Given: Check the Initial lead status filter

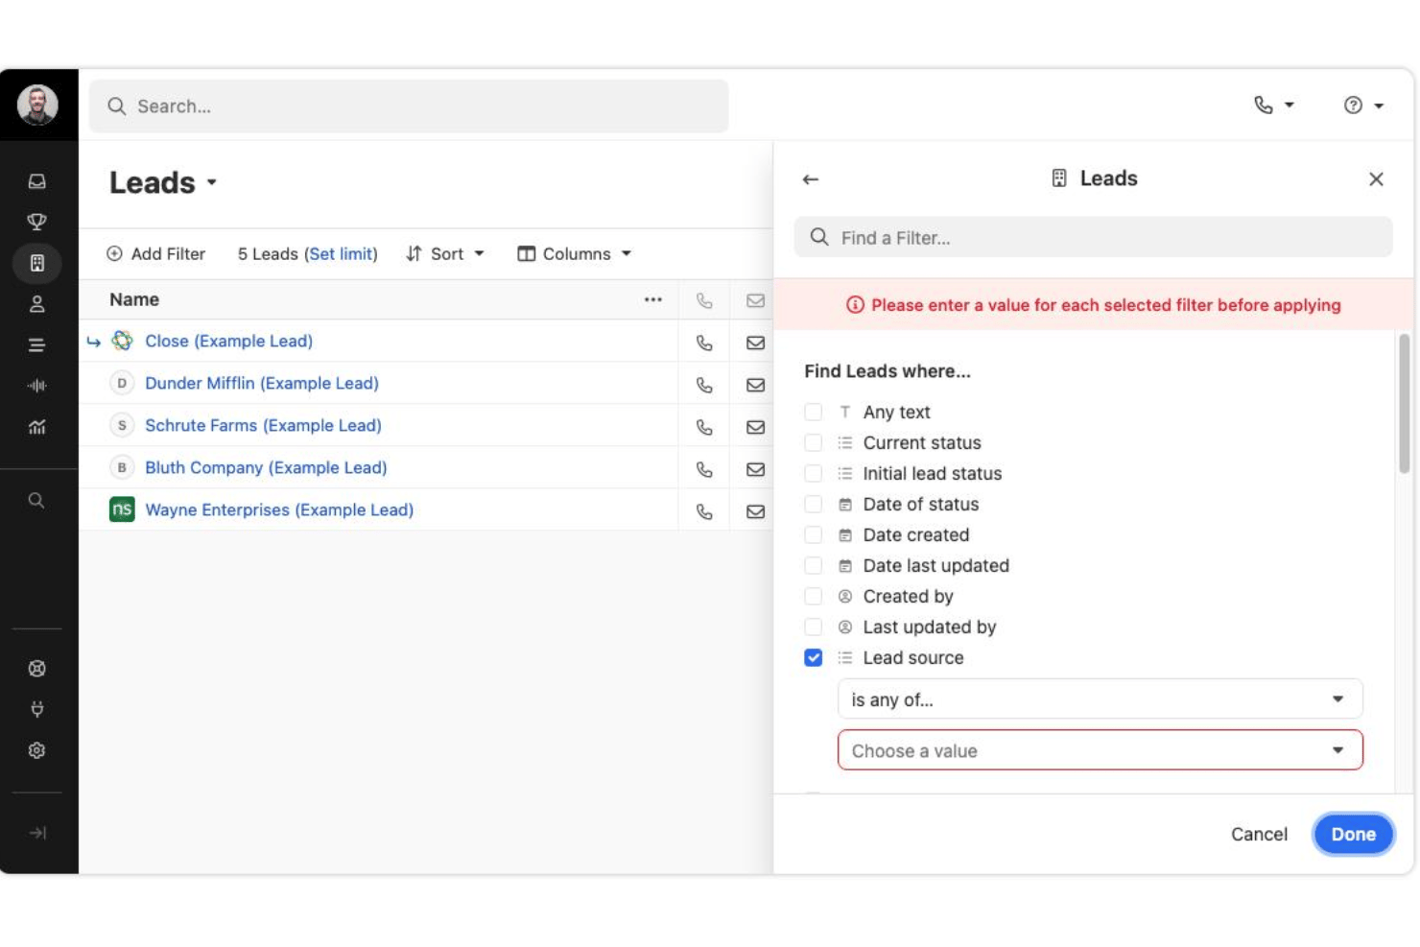Looking at the screenshot, I should click(x=814, y=473).
